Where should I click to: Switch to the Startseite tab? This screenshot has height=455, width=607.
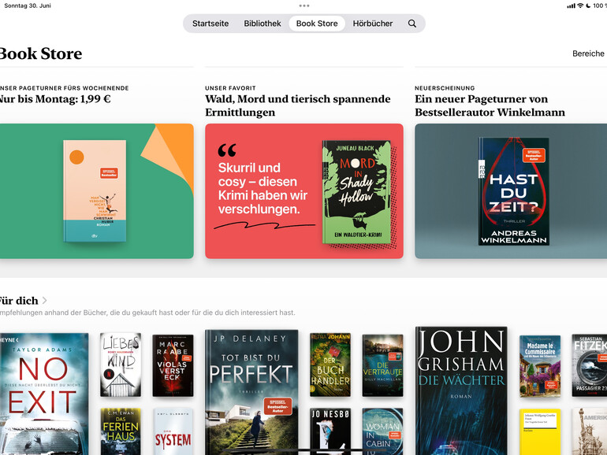click(x=210, y=24)
